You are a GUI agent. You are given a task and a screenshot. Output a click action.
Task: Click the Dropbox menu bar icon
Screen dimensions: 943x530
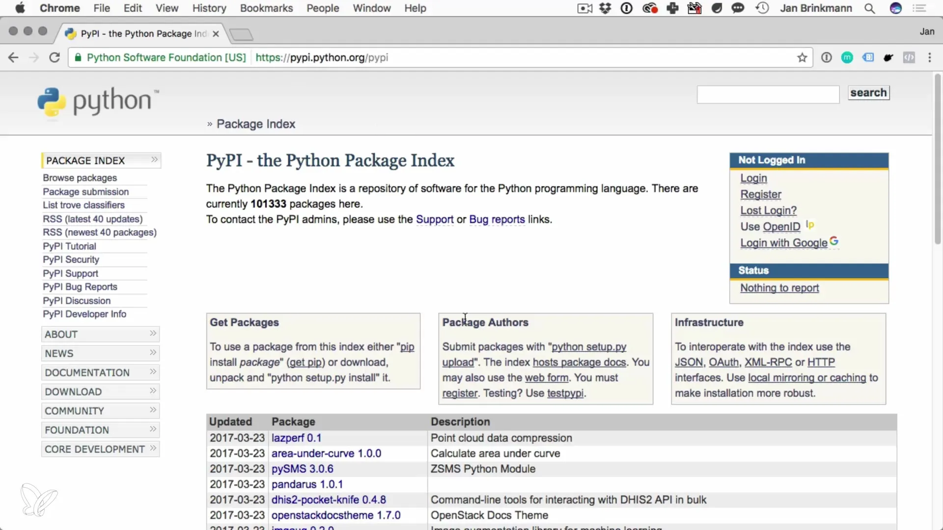click(x=606, y=8)
